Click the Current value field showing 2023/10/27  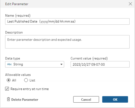(x=100, y=64)
